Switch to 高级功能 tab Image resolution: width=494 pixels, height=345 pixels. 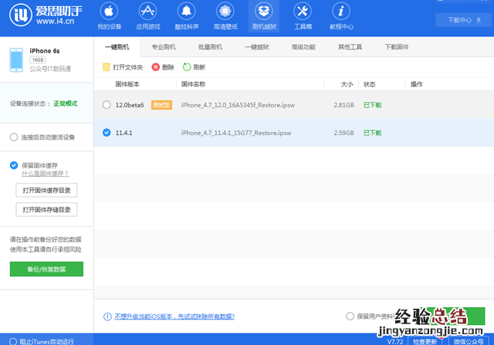[x=303, y=47]
